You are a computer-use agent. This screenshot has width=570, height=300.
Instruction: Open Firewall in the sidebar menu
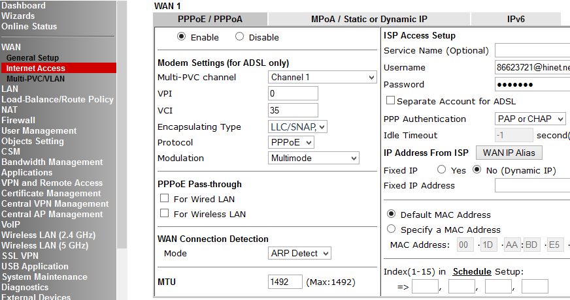click(18, 120)
